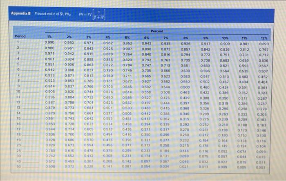Click value 0.915 for period 3 at 3%
This screenshot has height=181, width=286.
pyautogui.click(x=89, y=54)
